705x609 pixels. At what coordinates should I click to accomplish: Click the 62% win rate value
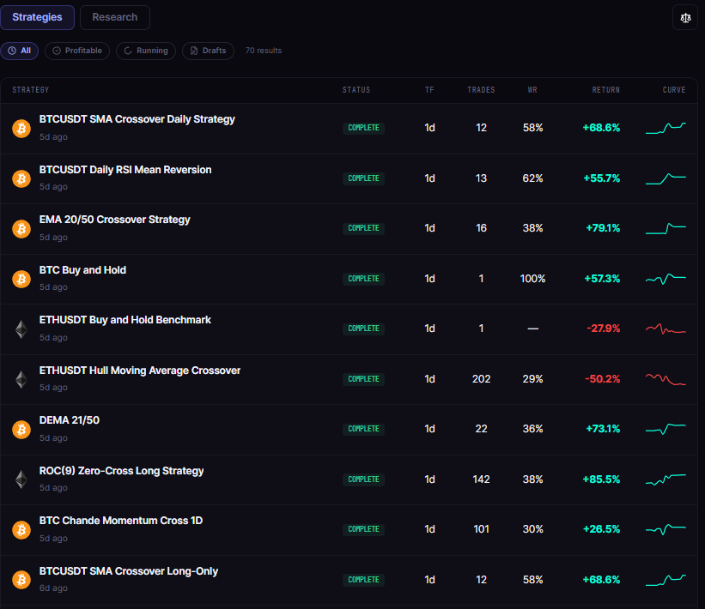(532, 178)
